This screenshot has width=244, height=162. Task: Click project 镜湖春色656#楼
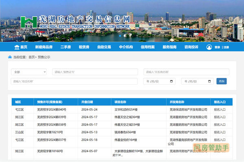click(125, 132)
